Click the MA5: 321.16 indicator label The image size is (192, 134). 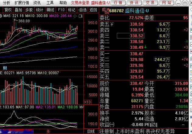pos(13,16)
